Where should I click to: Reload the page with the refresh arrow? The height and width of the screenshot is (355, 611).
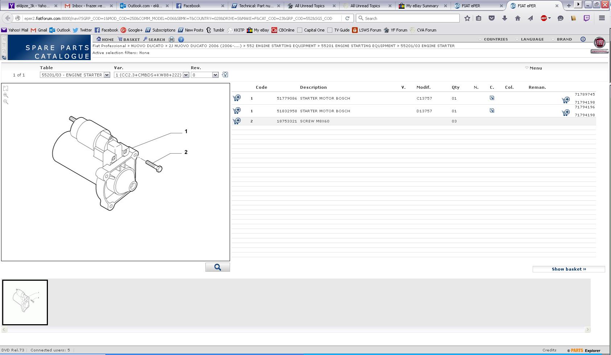pyautogui.click(x=347, y=18)
